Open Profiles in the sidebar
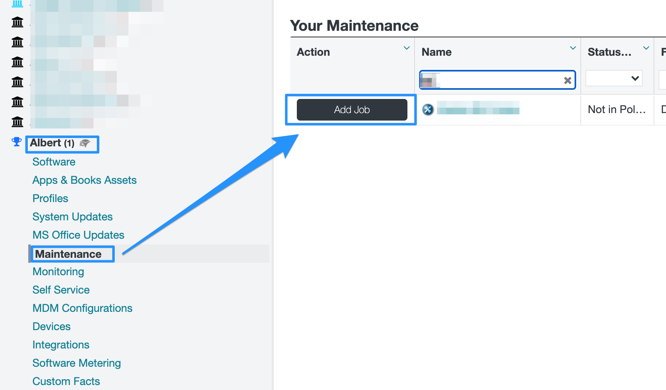Screen dimensions: 666x390 pos(50,198)
